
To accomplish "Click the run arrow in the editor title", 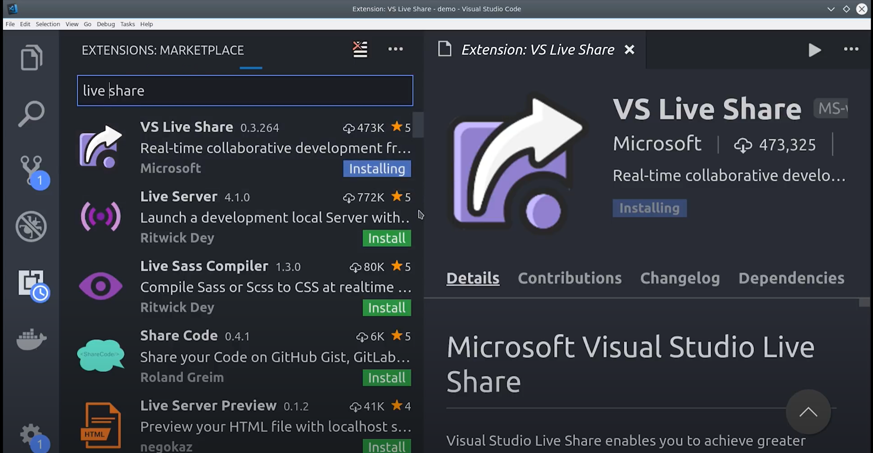I will (814, 50).
